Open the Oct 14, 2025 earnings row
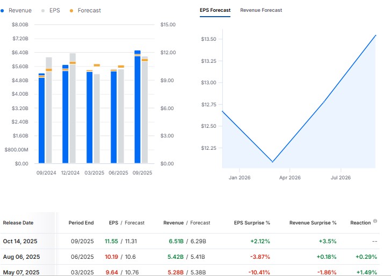 coord(20,242)
